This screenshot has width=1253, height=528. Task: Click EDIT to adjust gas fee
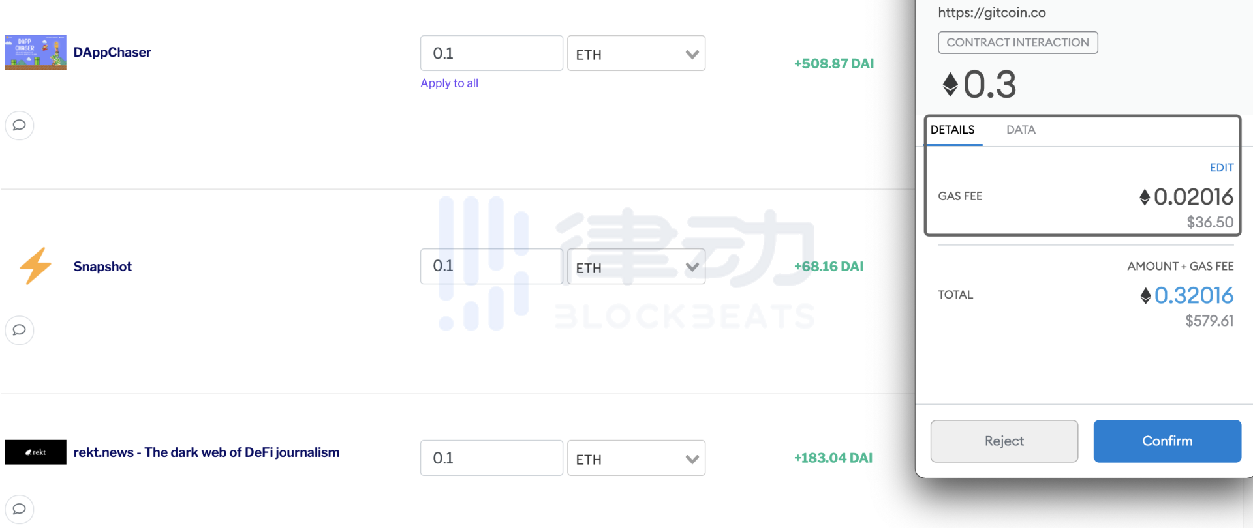coord(1221,168)
